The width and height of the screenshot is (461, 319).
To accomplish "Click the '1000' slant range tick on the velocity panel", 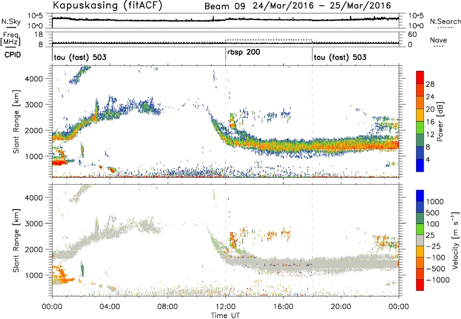I will [34, 275].
